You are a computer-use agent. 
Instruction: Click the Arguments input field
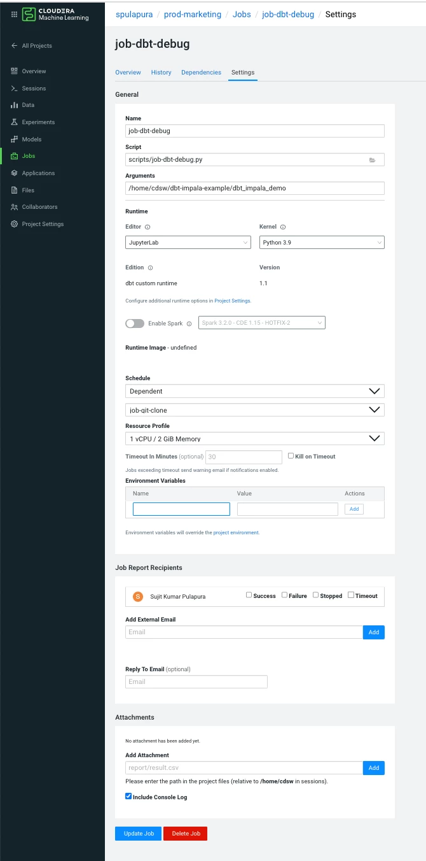[x=255, y=188]
